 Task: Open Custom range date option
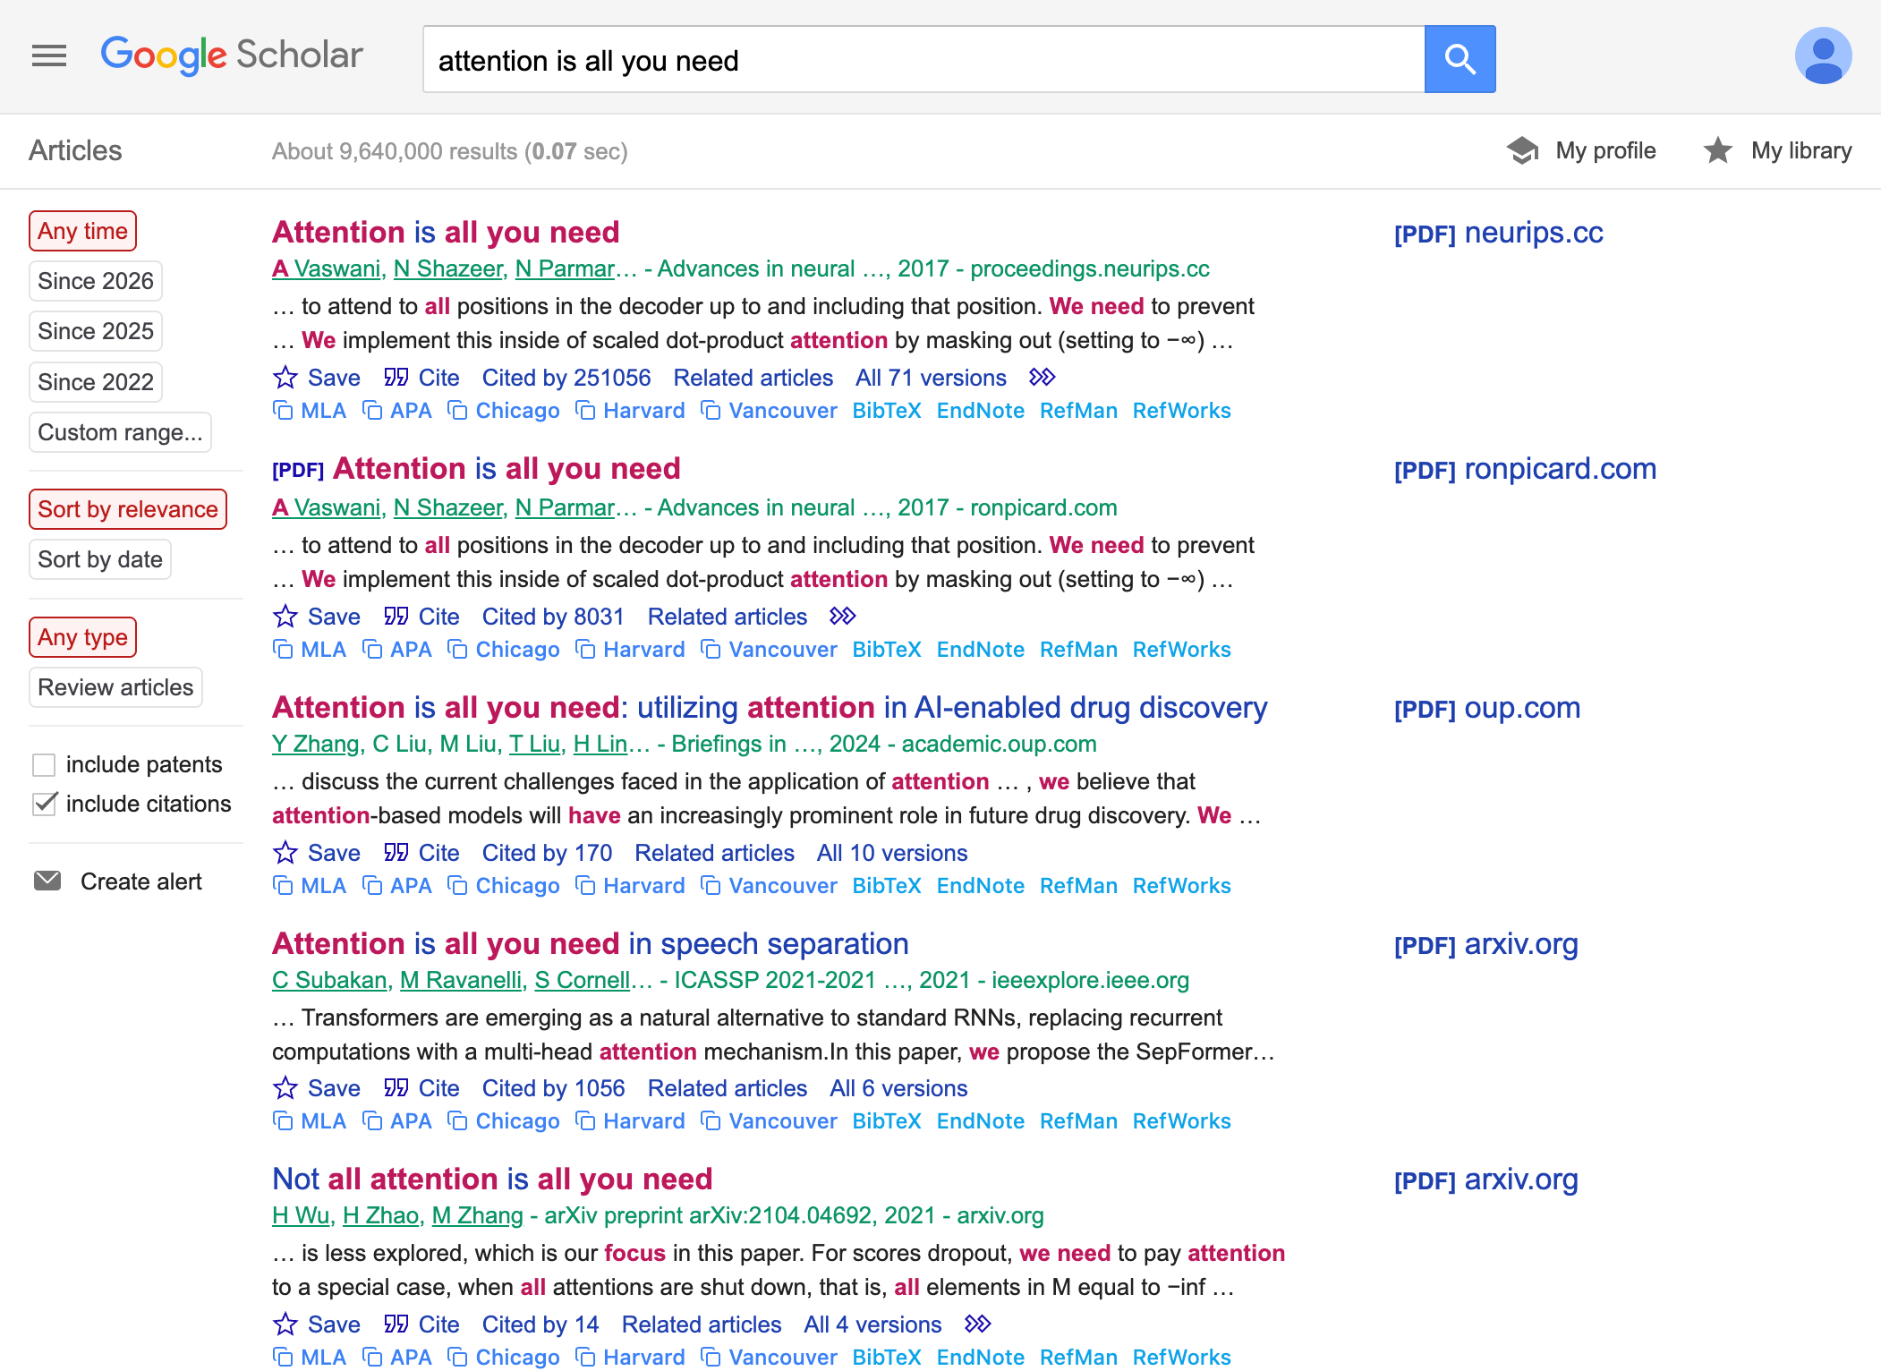pyautogui.click(x=120, y=432)
